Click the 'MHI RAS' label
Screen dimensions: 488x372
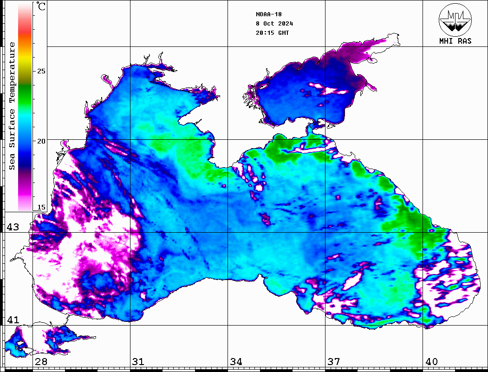[x=455, y=41]
